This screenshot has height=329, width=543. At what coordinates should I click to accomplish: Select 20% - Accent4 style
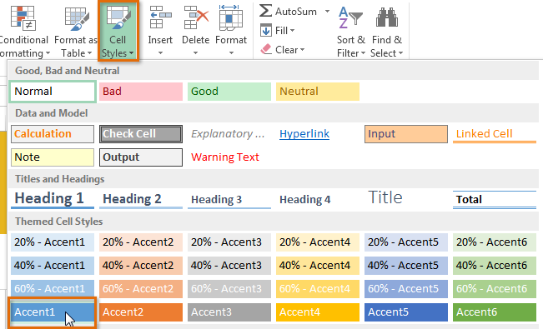pos(318,242)
